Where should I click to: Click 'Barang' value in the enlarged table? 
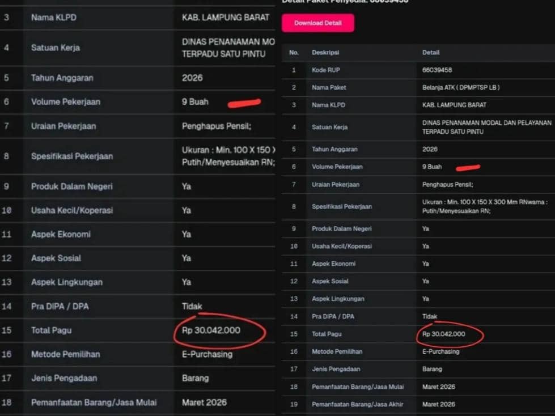[196, 378]
